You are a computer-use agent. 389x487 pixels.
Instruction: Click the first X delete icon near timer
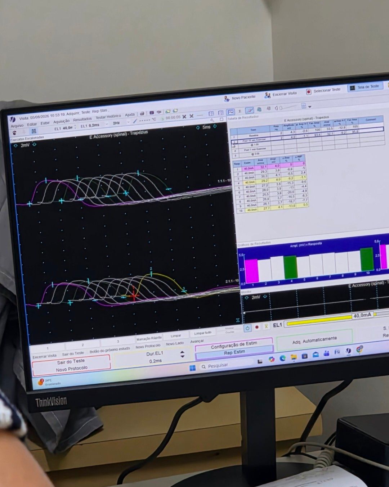[x=184, y=117]
